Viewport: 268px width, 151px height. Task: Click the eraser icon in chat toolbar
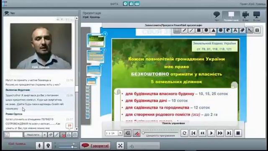pyautogui.click(x=50, y=135)
